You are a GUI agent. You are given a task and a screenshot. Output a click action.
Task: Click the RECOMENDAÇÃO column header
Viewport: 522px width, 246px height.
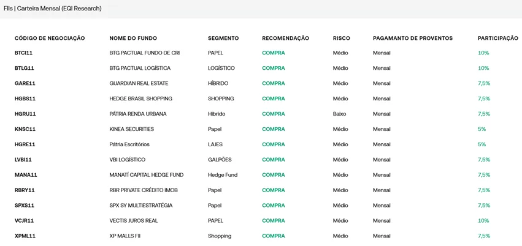pyautogui.click(x=286, y=38)
